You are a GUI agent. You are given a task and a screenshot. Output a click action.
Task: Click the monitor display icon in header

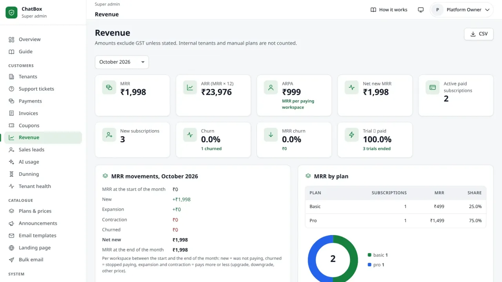click(421, 10)
